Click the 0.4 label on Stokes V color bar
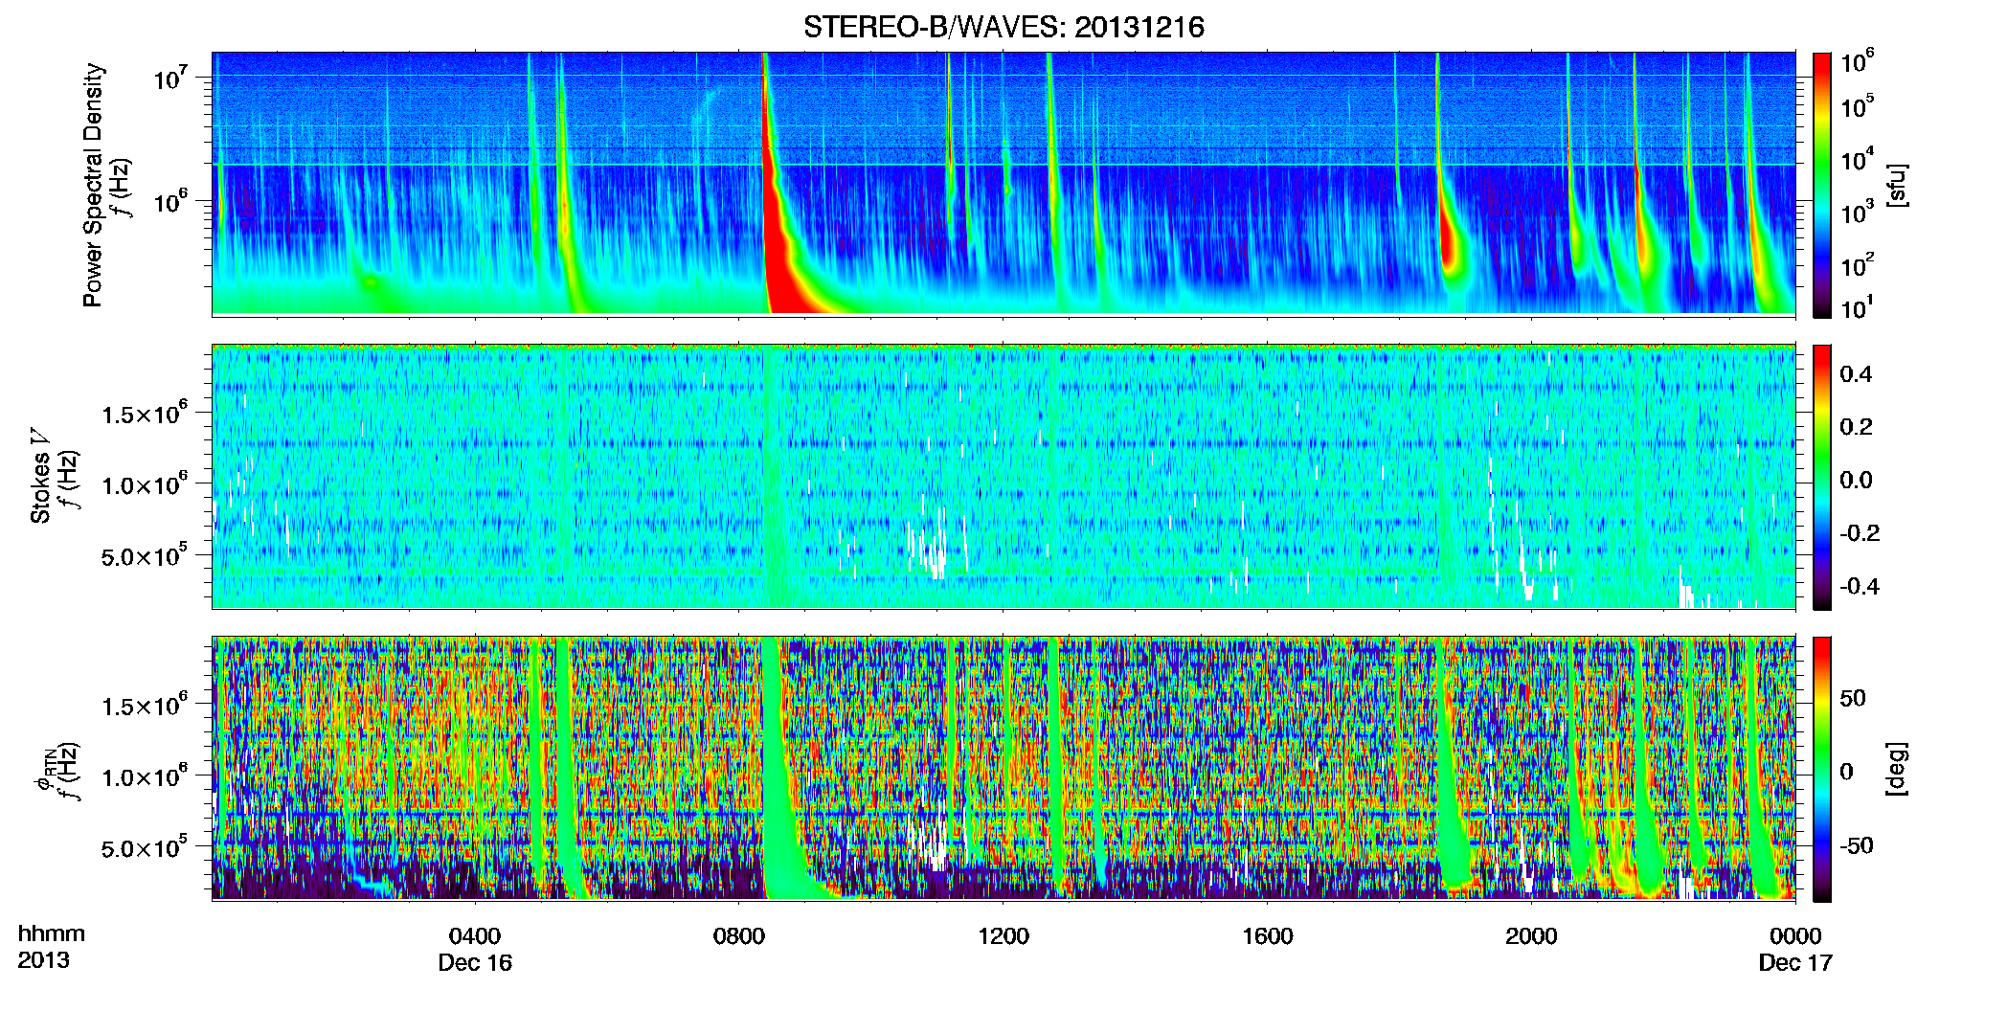 [1856, 374]
